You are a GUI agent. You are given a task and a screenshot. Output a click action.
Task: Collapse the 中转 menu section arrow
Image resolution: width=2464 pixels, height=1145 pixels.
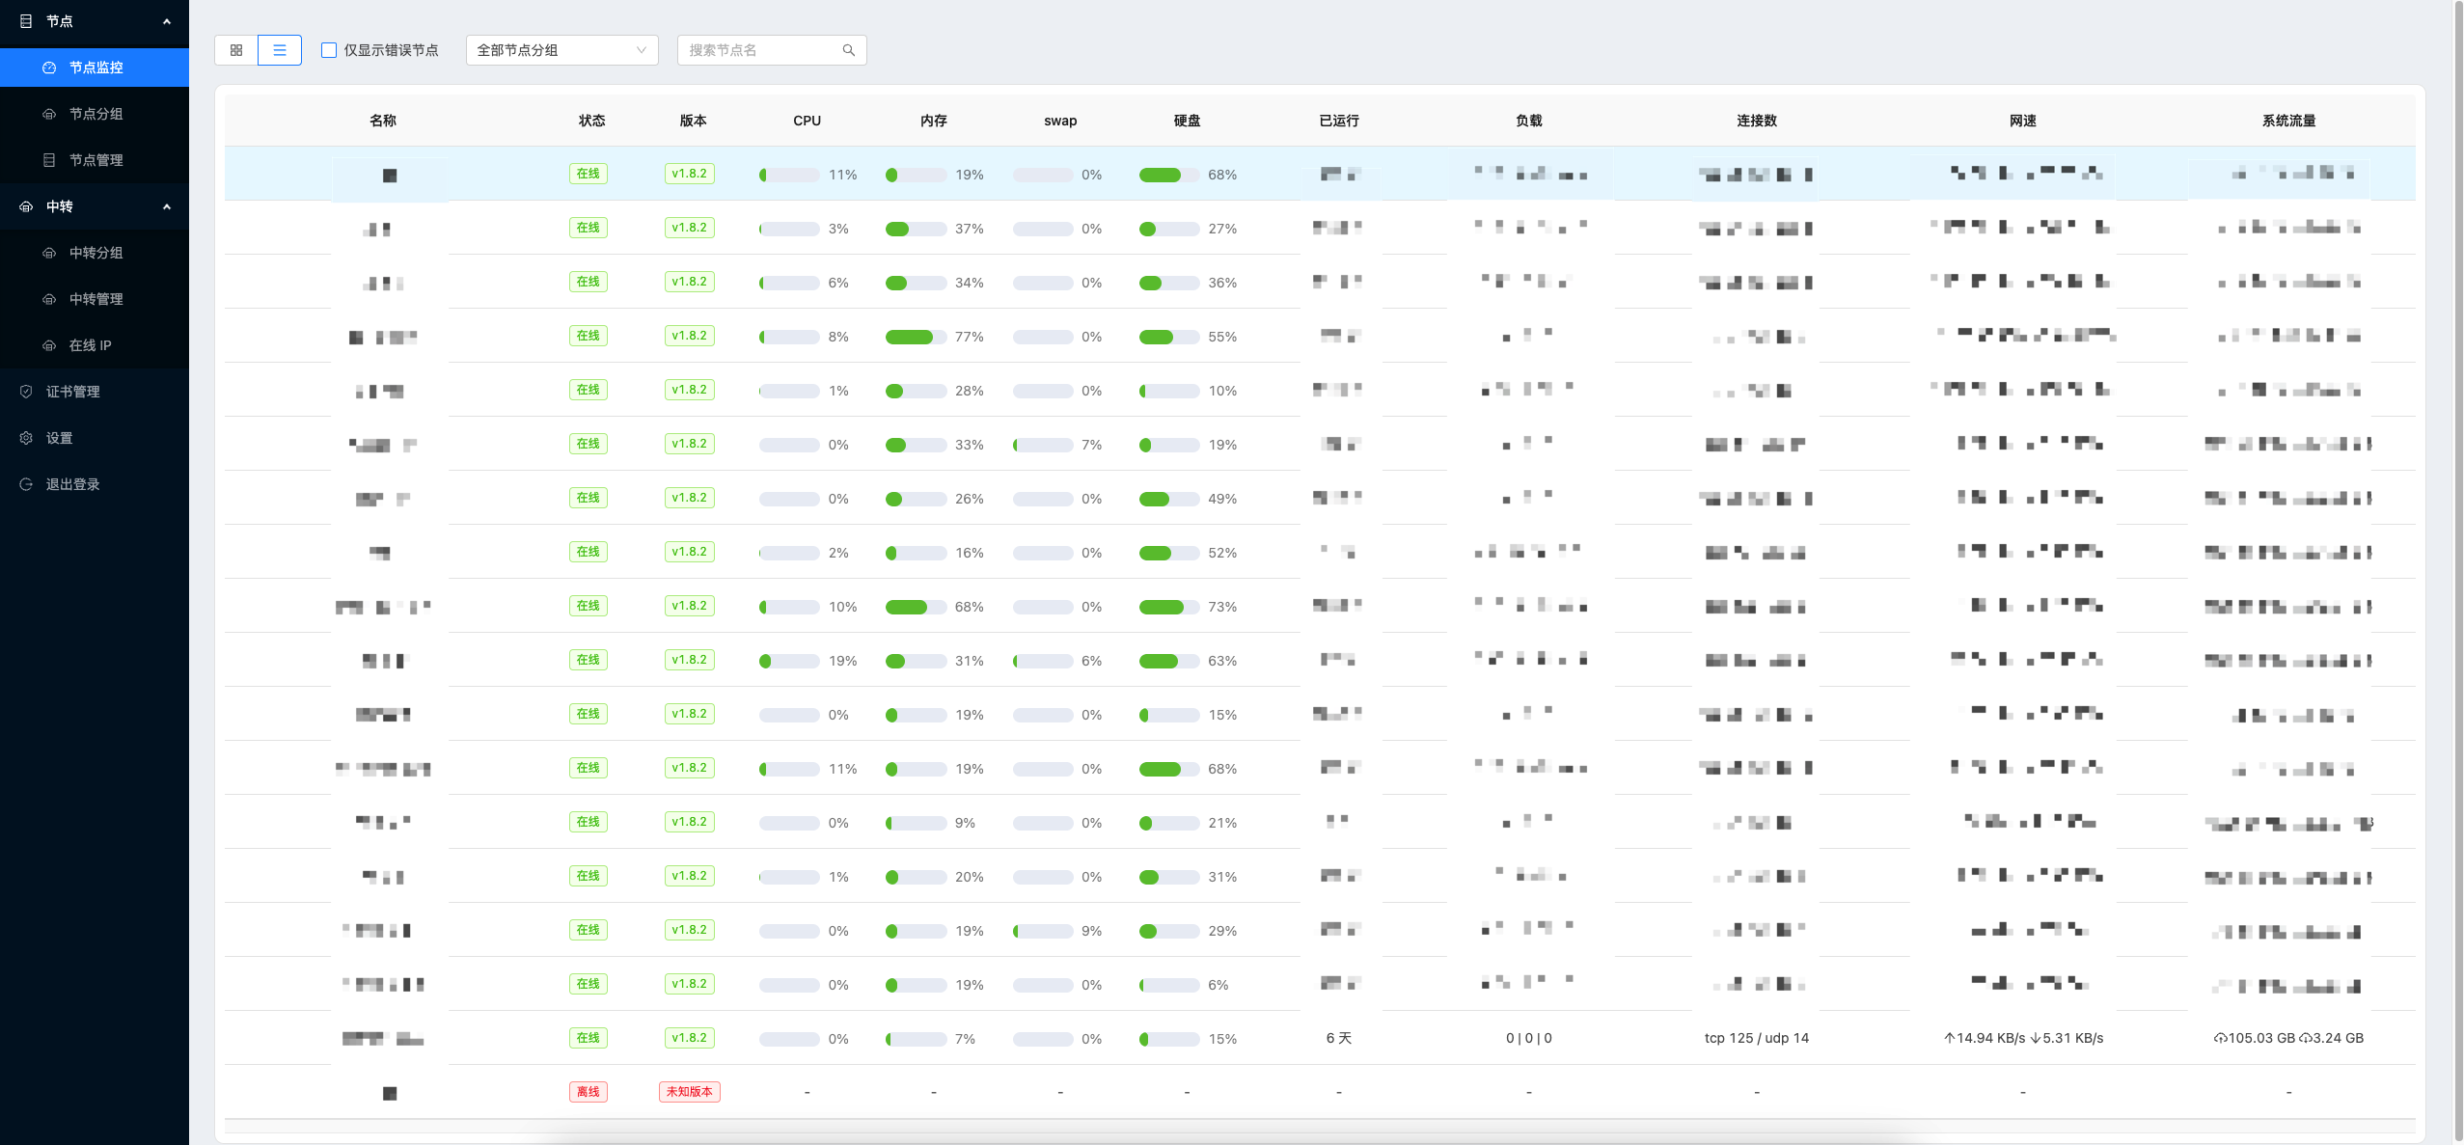click(167, 206)
